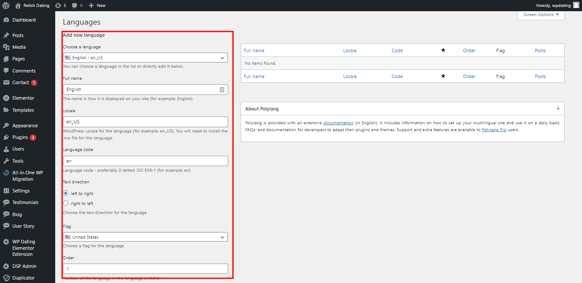
Task: Open Comments via its sidebar speech bubble icon
Action: [x=6, y=71]
